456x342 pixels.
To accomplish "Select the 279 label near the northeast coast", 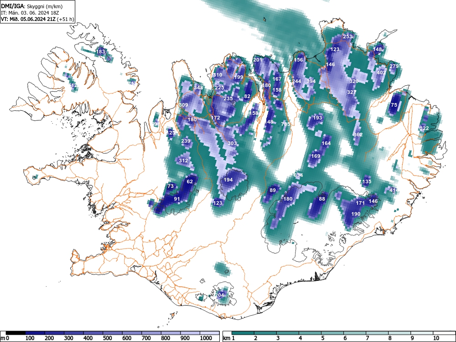I will click(x=394, y=66).
